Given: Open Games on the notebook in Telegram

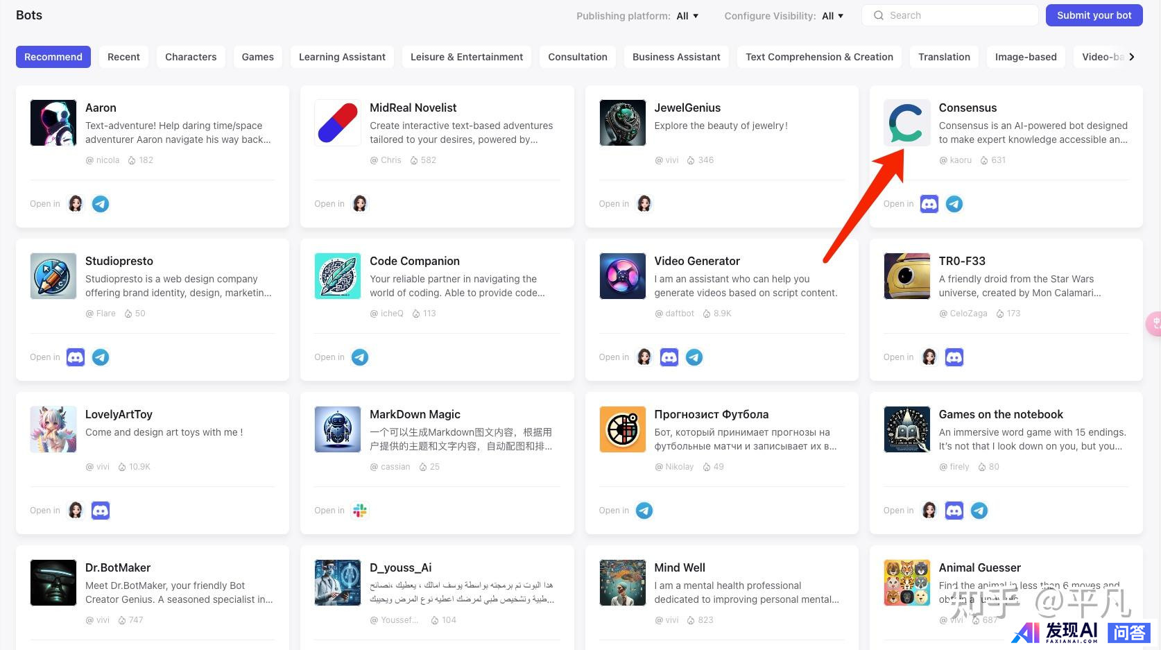Looking at the screenshot, I should point(979,511).
